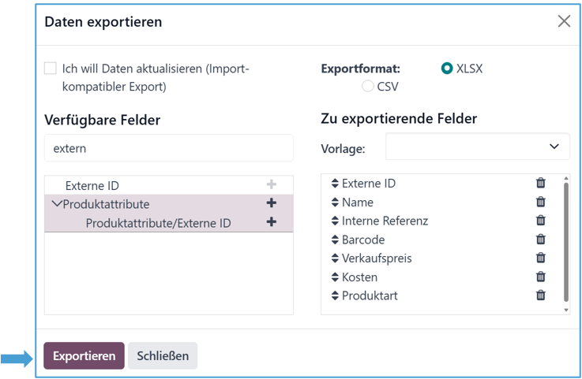
Task: Click the search field containing 'extern'
Action: coord(169,148)
